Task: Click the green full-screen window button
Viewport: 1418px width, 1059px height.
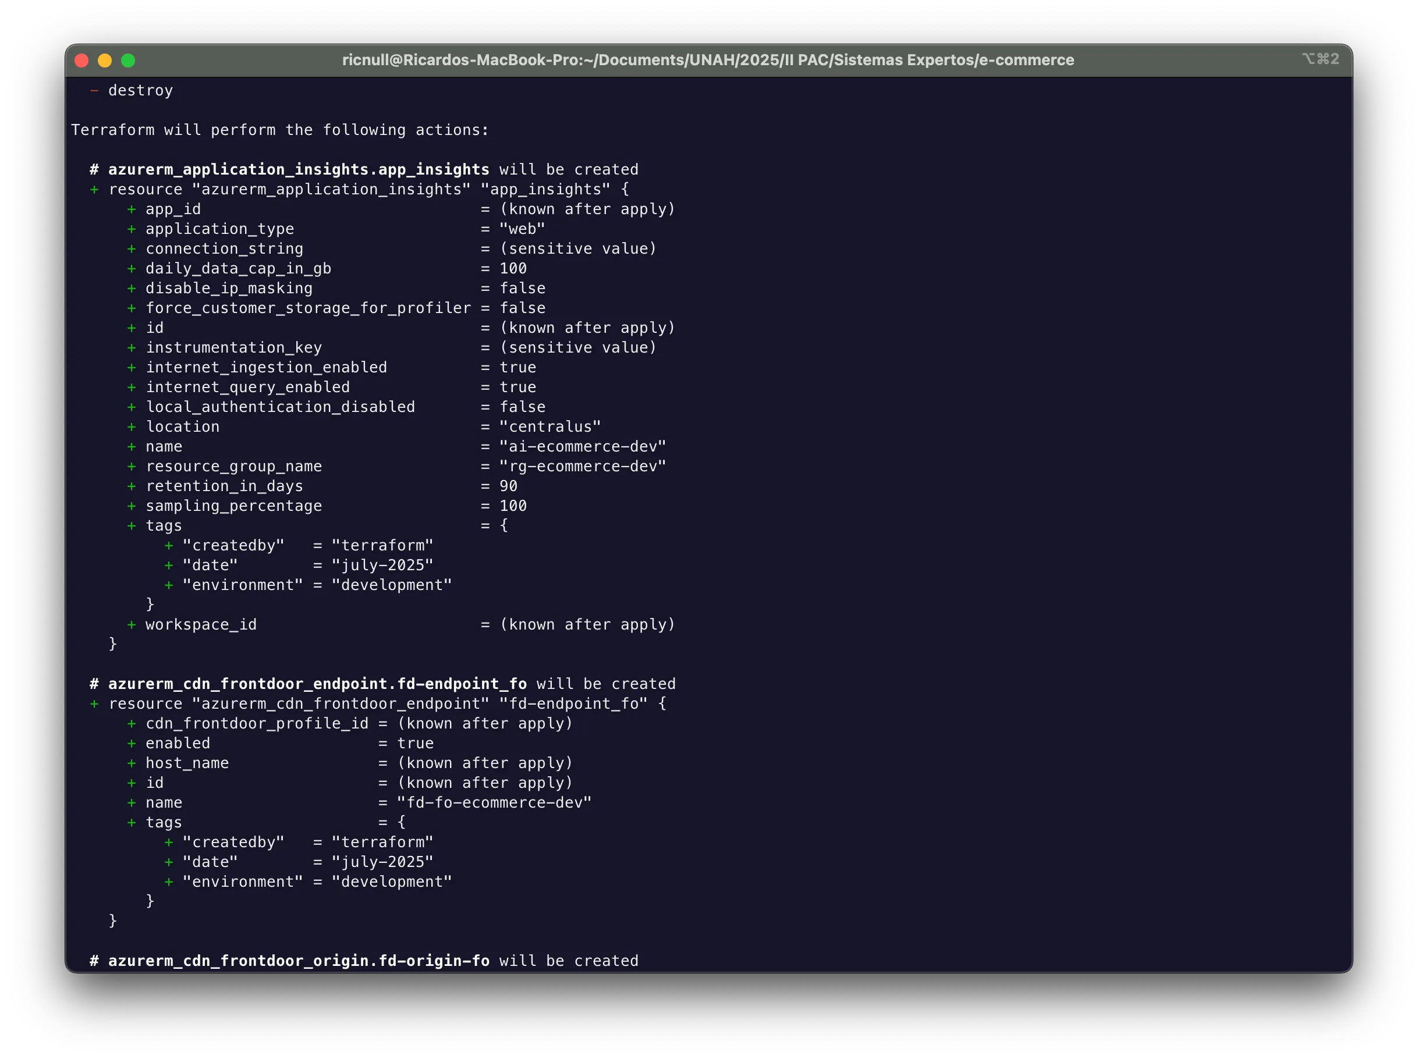Action: point(128,60)
